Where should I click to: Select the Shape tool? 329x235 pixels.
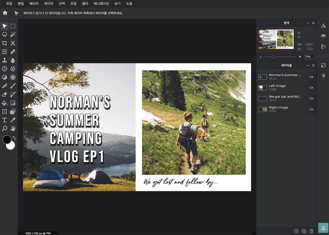pos(13,111)
